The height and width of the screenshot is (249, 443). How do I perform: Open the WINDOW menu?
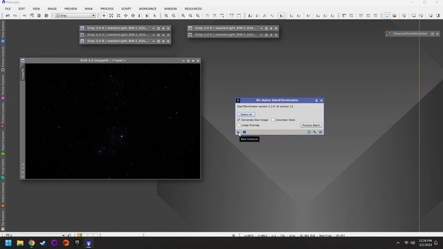pos(171,9)
